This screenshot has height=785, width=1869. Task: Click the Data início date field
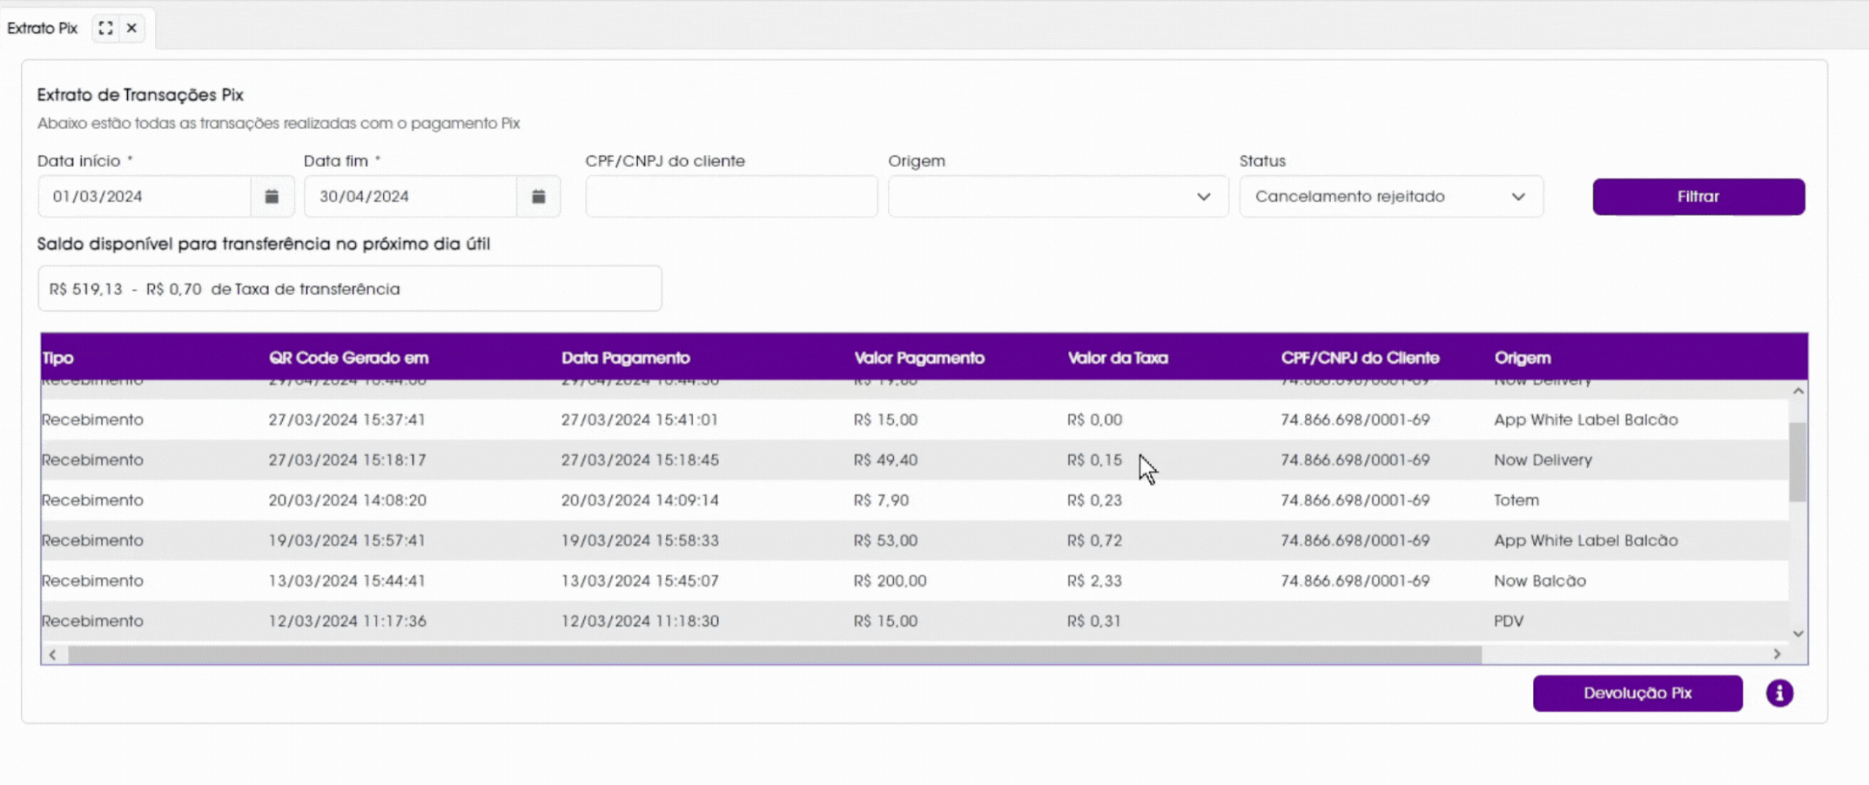(145, 197)
